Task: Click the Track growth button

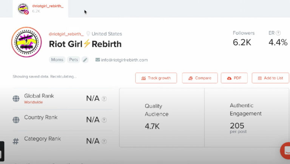Action: pos(156,78)
